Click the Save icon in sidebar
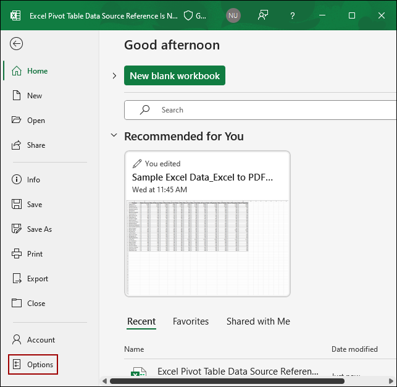 [17, 205]
